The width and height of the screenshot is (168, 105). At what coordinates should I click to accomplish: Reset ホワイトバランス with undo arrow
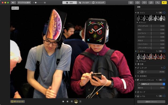tap(157, 80)
